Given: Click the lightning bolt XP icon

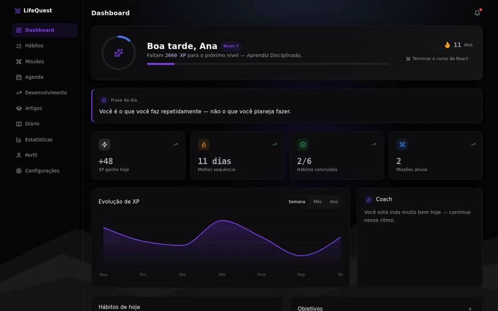Looking at the screenshot, I should point(104,145).
